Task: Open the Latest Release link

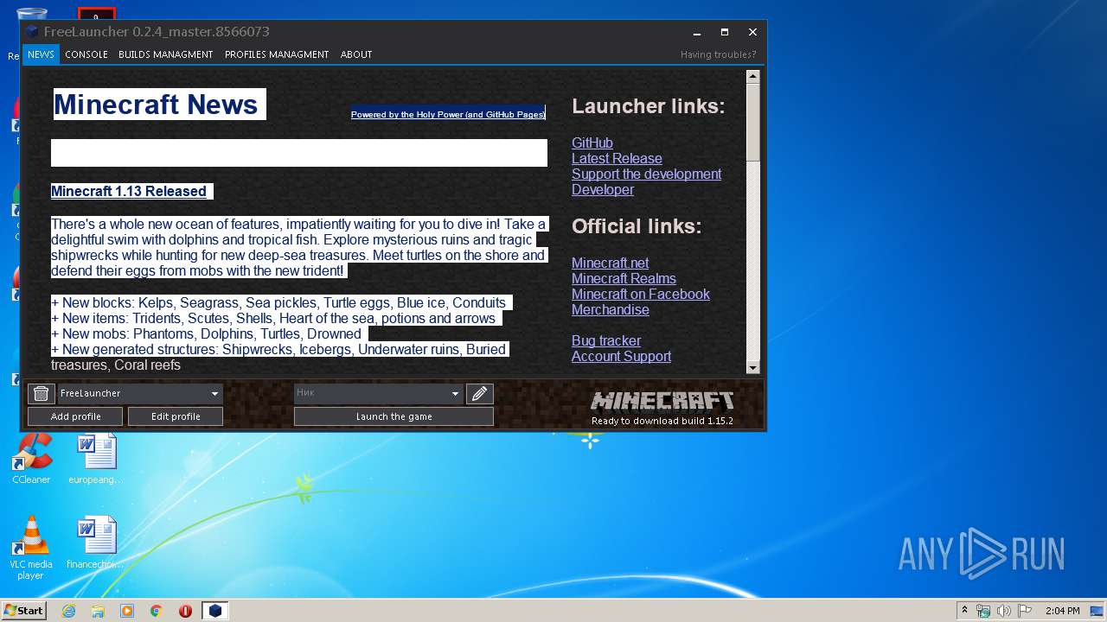Action: point(617,159)
